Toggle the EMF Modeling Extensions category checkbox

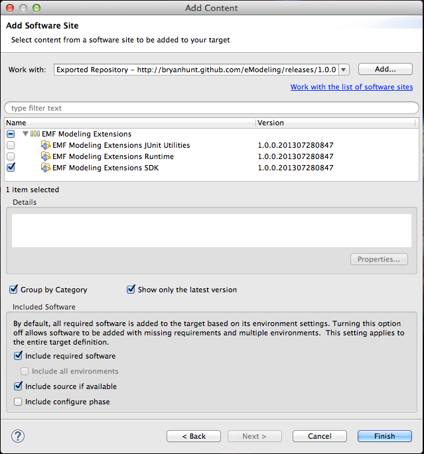[x=11, y=134]
